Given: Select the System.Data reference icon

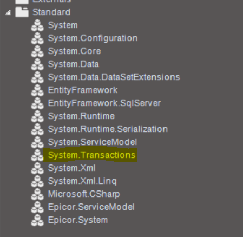Looking at the screenshot, I should click(37, 64).
